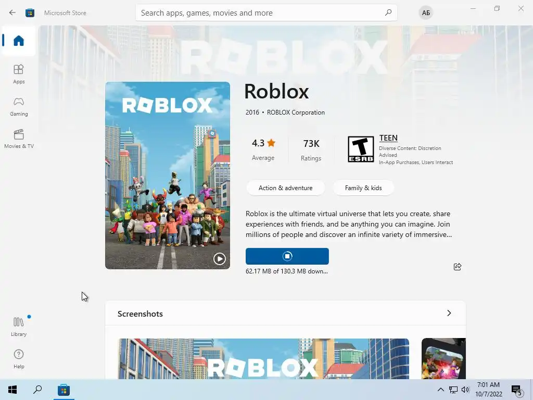Image resolution: width=533 pixels, height=400 pixels.
Task: Open the Windows Start menu
Action: (12, 390)
